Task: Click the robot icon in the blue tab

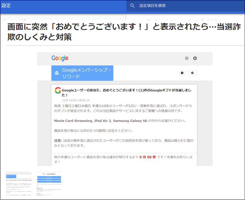Action: click(57, 73)
